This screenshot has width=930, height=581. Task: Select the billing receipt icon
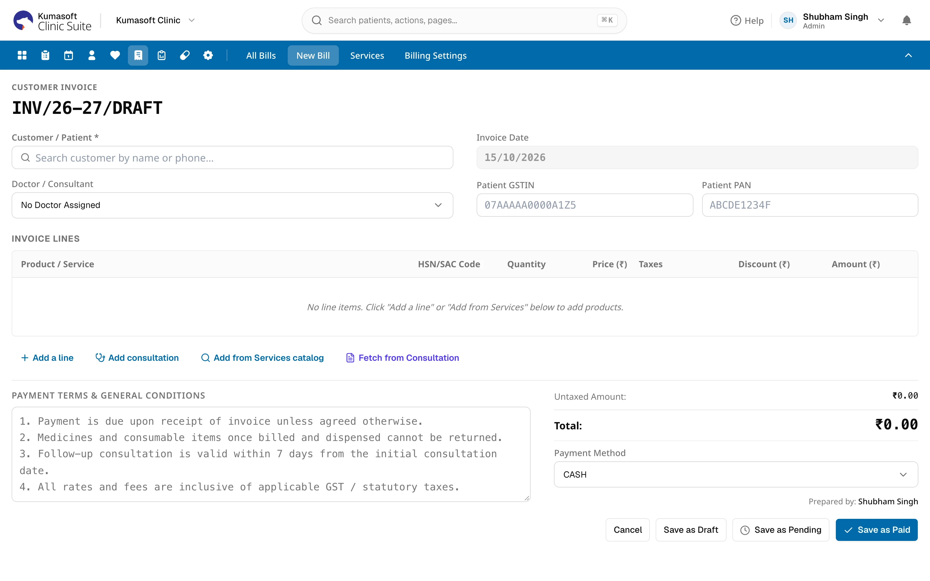point(138,55)
